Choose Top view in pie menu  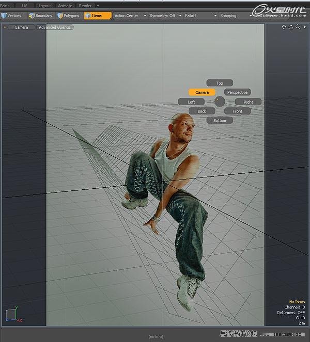220,83
